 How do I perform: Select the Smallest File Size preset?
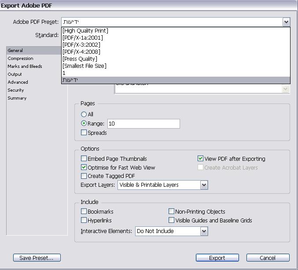[x=84, y=66]
